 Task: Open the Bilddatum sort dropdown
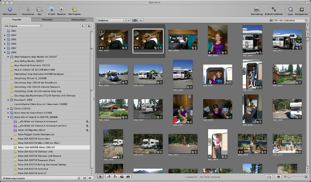click(x=111, y=20)
